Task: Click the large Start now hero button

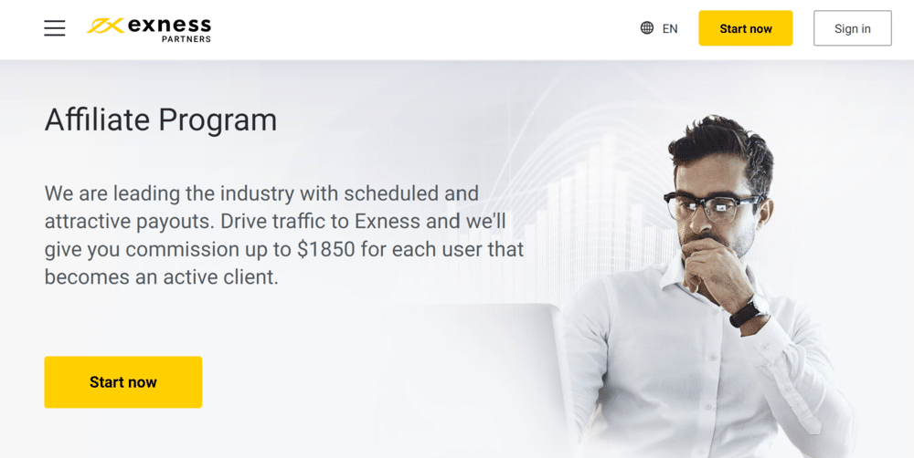Action: [123, 382]
